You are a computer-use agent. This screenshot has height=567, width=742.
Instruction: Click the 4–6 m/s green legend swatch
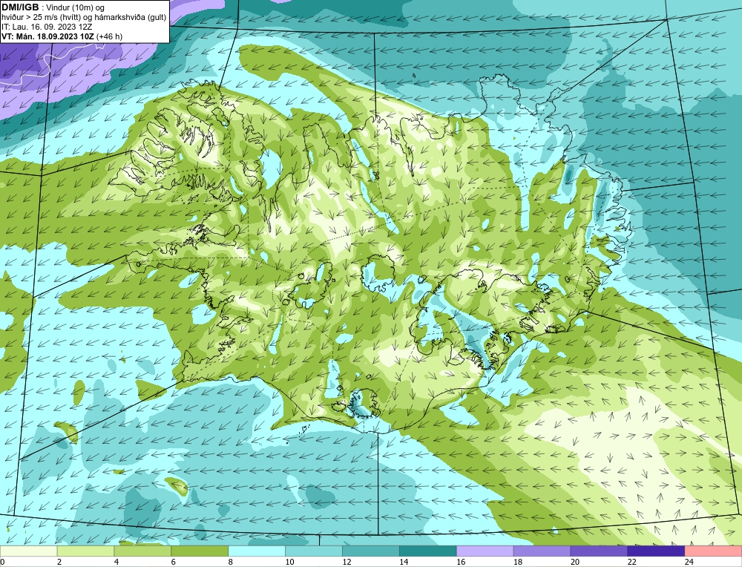point(142,551)
